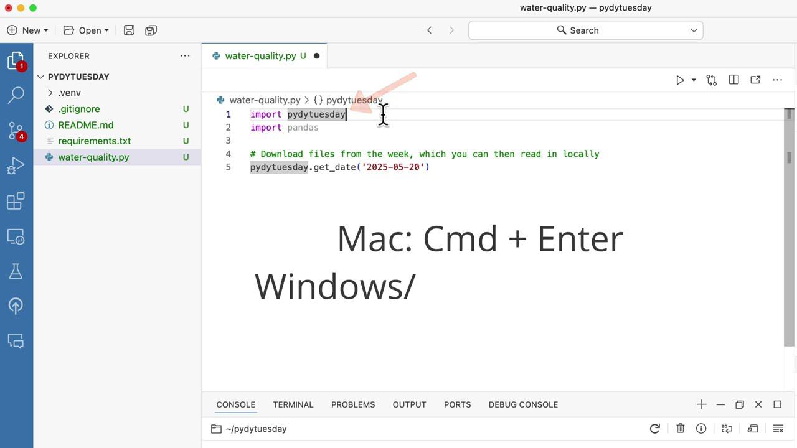Save the current file

[x=129, y=30]
